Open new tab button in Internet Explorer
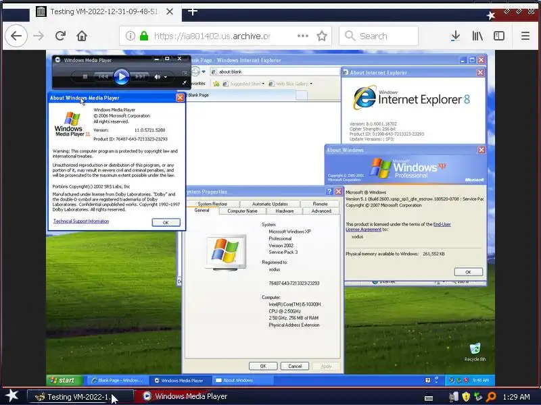This screenshot has height=405, width=541. point(302,95)
